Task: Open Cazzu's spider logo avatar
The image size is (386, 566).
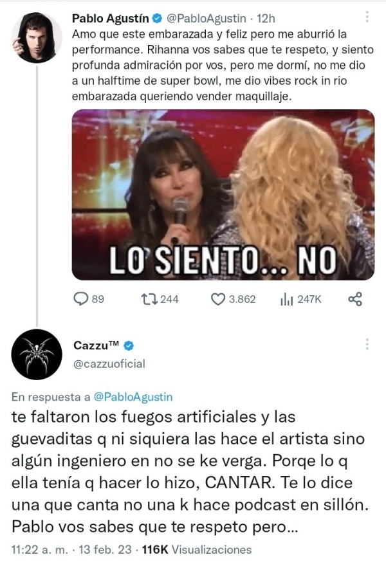Action: tap(37, 354)
